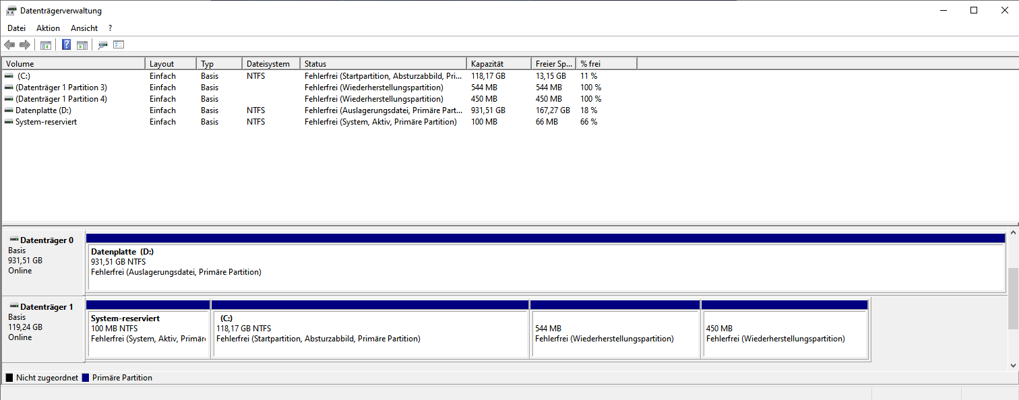The width and height of the screenshot is (1019, 400).
Task: Open the settings checklist toolbar icon
Action: pyautogui.click(x=119, y=45)
